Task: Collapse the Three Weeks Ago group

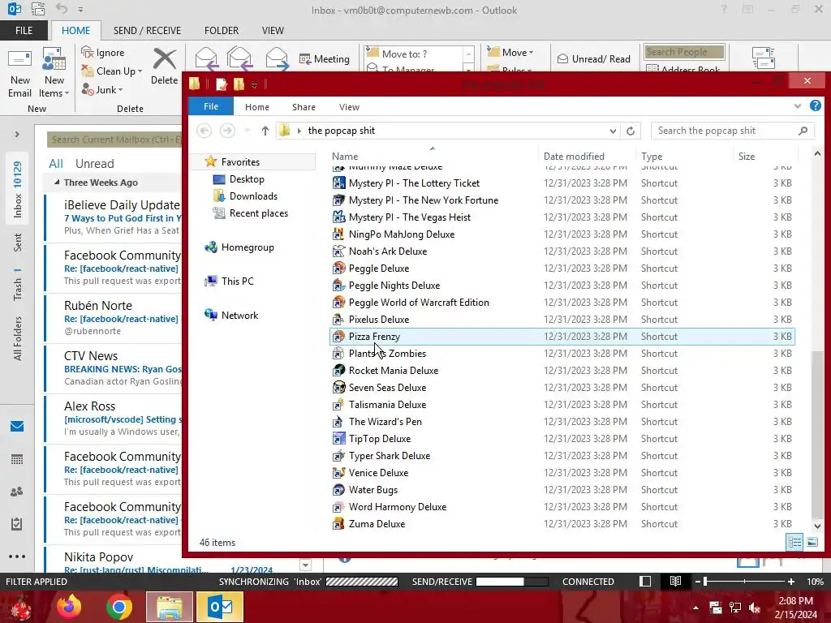Action: tap(57, 183)
